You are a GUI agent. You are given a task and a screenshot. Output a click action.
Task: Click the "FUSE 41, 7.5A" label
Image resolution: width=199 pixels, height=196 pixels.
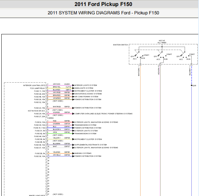tap(39, 128)
